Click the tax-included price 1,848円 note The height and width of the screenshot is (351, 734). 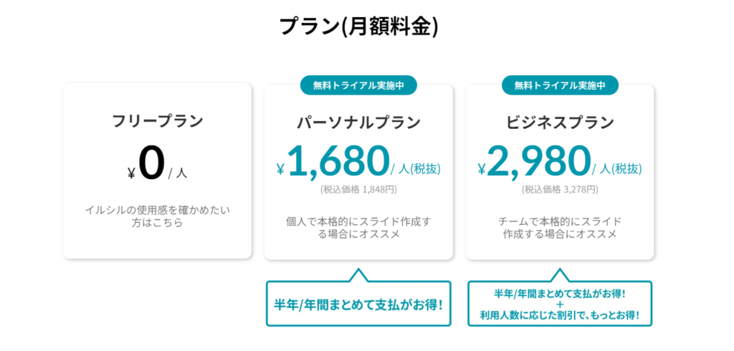[x=358, y=190]
